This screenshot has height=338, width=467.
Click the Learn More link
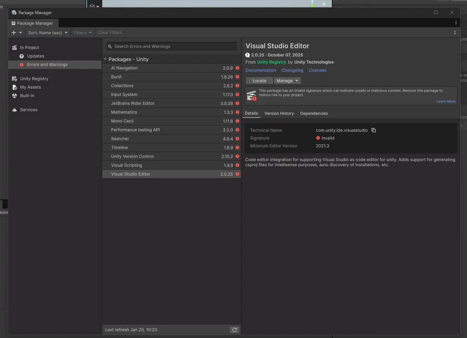coord(446,102)
